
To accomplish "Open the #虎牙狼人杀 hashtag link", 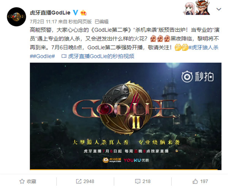I will pos(203,48).
